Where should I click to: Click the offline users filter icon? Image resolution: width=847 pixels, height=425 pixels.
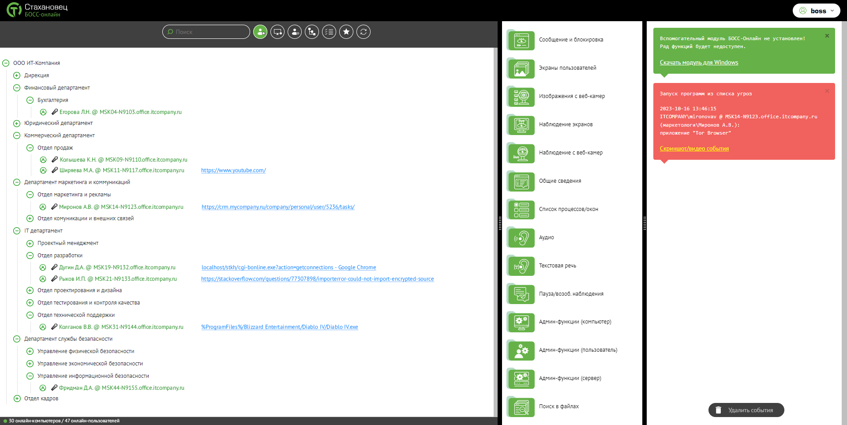(295, 32)
